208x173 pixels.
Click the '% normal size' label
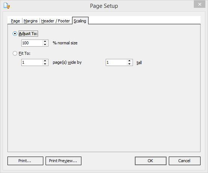[x=65, y=43]
